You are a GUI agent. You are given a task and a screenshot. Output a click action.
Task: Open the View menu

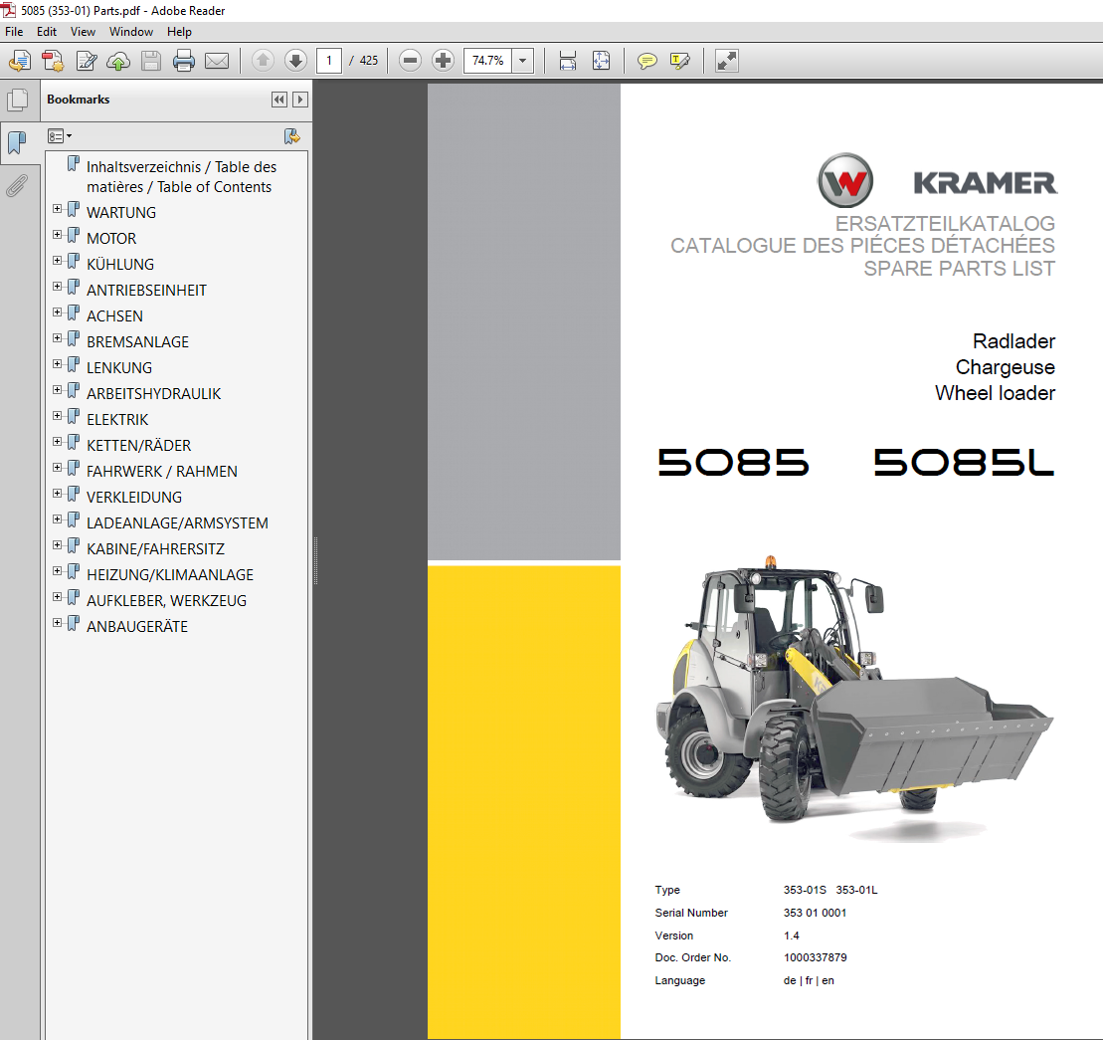click(83, 32)
